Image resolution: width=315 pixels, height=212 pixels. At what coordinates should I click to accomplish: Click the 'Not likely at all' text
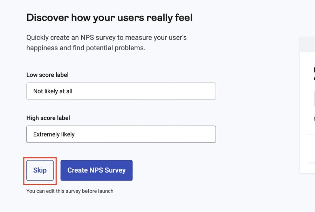(53, 91)
